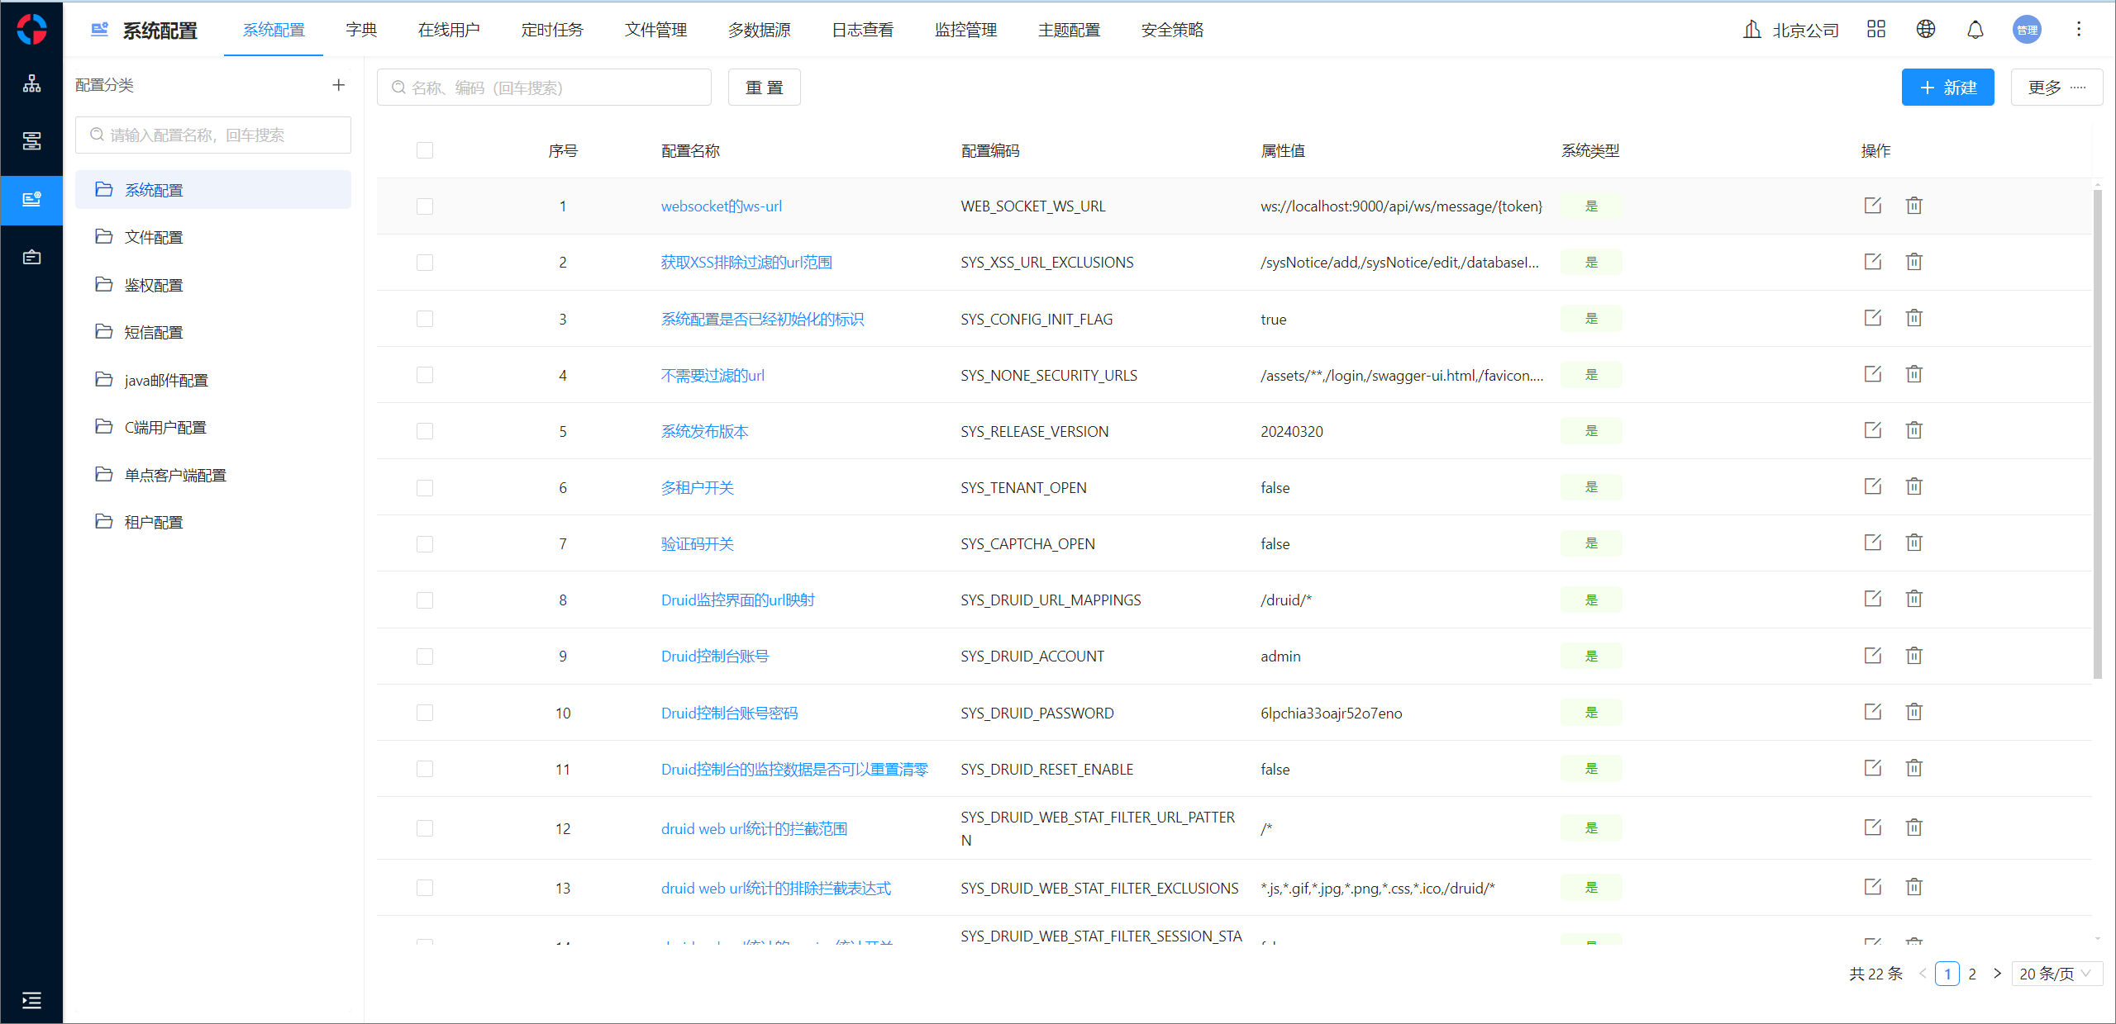Open the 验证码开关 config link
This screenshot has width=2116, height=1024.
click(697, 544)
